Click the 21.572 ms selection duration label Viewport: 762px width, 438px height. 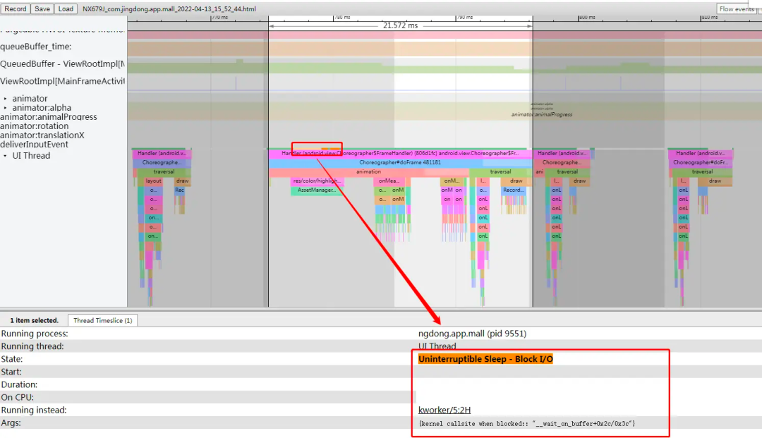pos(400,25)
